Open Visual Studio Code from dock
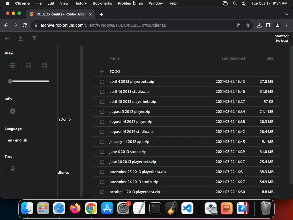The height and width of the screenshot is (220, 293). pyautogui.click(x=187, y=208)
